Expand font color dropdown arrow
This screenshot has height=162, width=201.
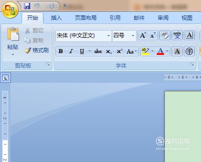(x=168, y=51)
